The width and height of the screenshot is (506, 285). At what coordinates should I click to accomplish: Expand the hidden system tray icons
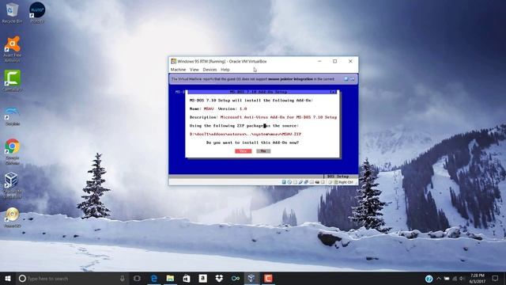point(439,279)
